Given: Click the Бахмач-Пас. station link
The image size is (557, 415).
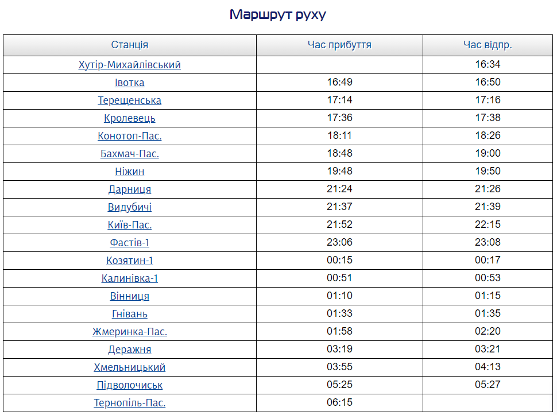Looking at the screenshot, I should (x=129, y=154).
